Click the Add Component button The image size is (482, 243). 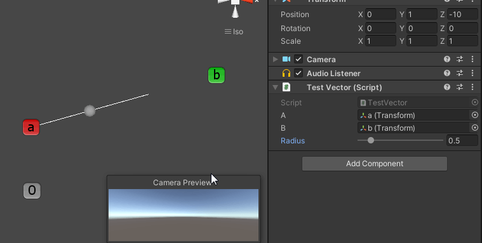click(375, 164)
